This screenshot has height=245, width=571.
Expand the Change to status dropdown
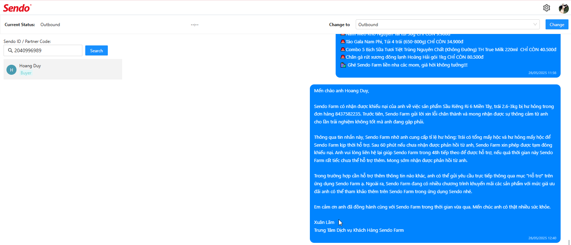447,24
